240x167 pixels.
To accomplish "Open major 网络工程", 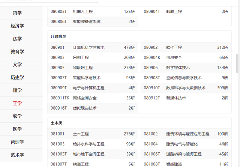I will coord(81,58).
